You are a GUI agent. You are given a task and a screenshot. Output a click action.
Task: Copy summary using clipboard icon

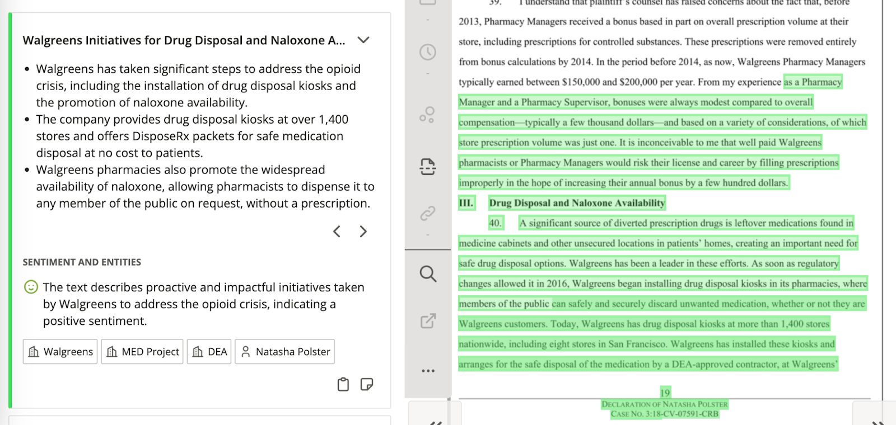343,384
